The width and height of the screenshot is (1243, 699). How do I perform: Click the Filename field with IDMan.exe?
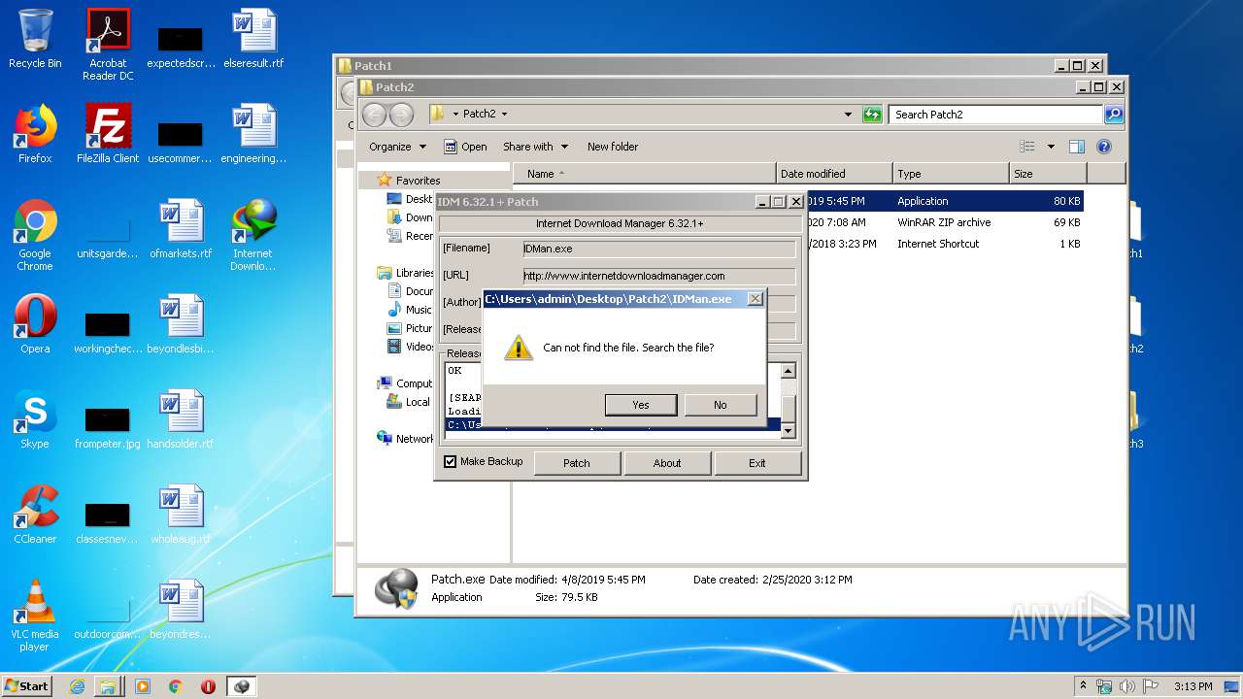(x=658, y=249)
